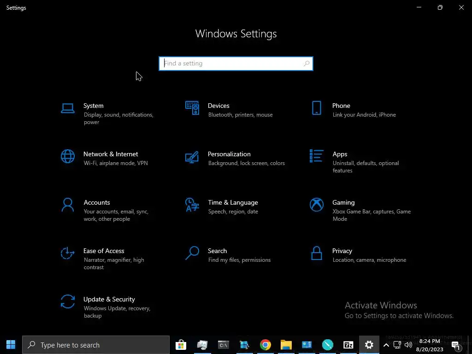The height and width of the screenshot is (354, 472).
Task: Click the teal feather app taskbar icon
Action: pos(328,345)
